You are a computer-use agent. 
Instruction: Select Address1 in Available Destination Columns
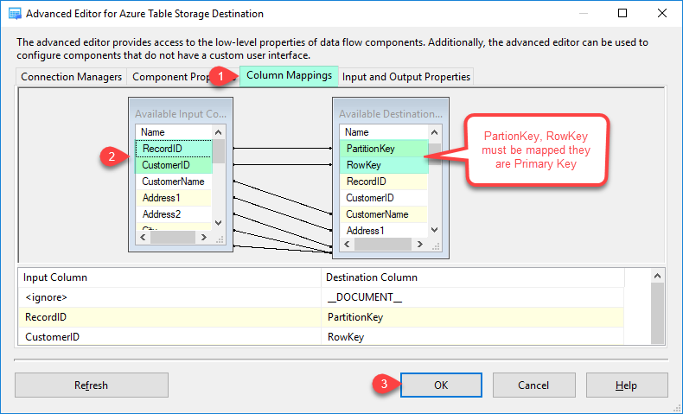click(384, 230)
